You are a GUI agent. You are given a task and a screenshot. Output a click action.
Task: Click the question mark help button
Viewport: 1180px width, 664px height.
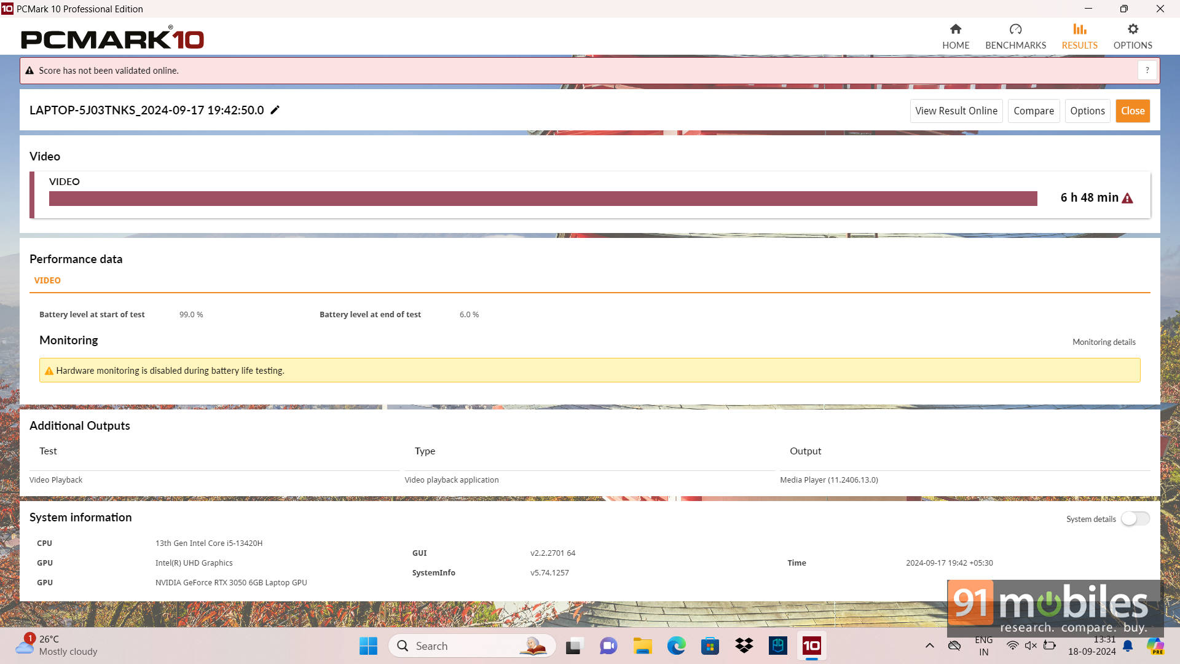tap(1147, 70)
